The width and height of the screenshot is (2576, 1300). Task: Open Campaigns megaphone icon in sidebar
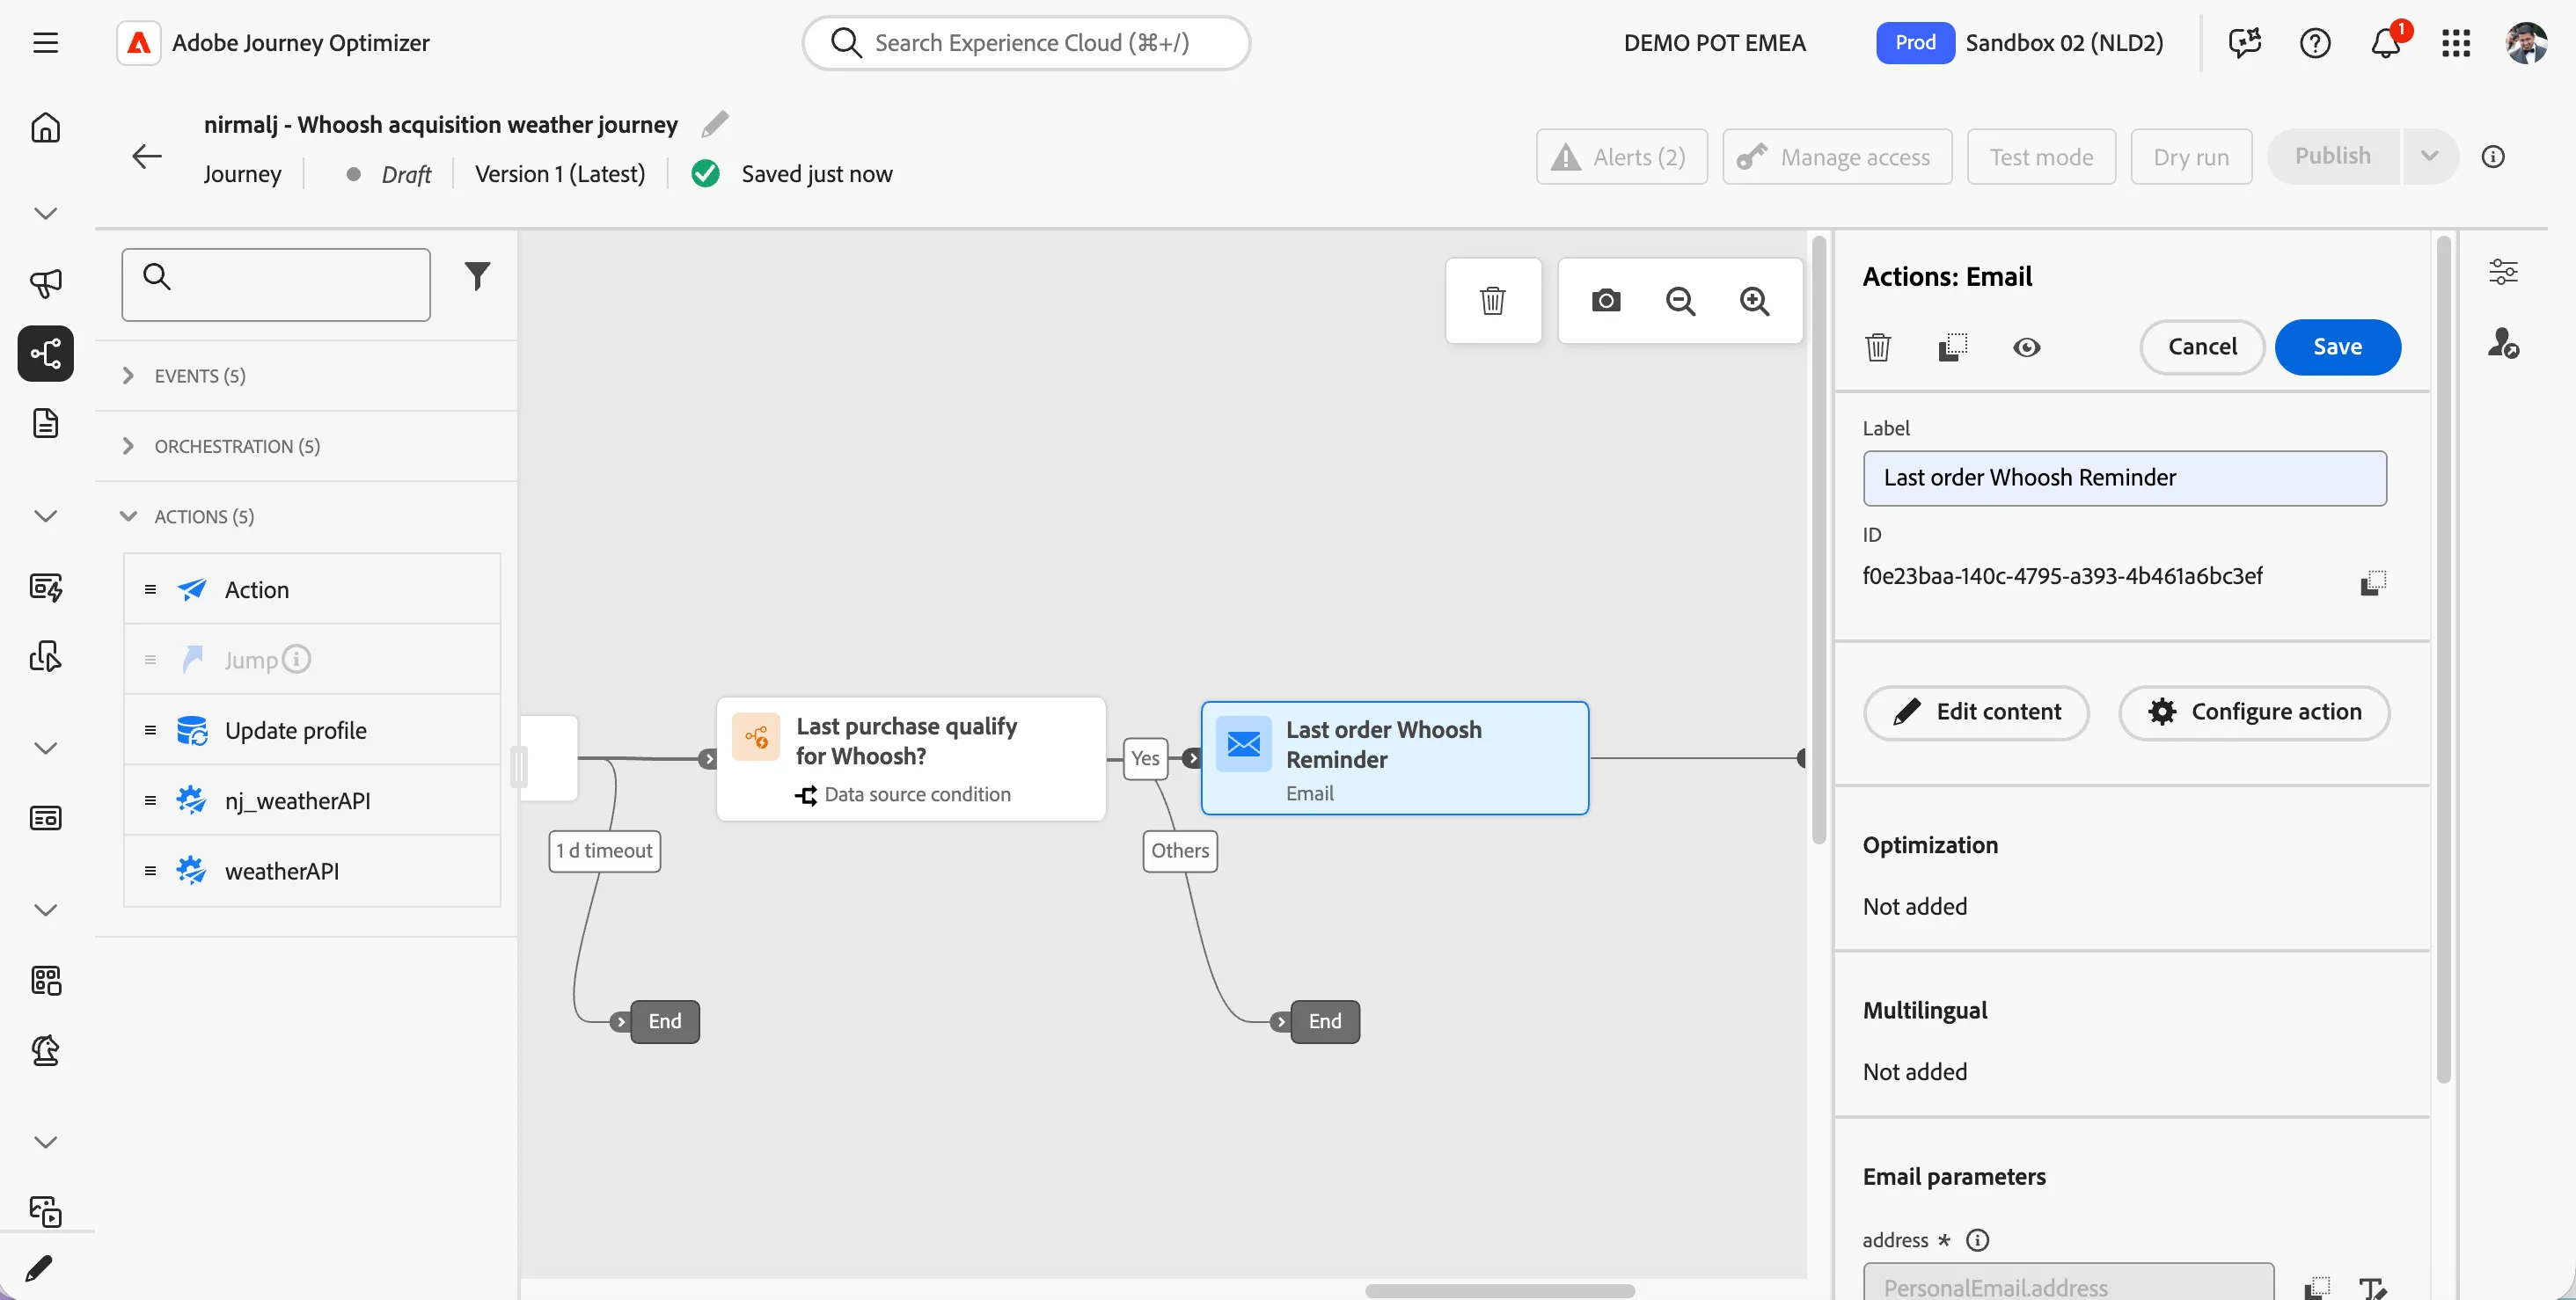click(x=45, y=283)
